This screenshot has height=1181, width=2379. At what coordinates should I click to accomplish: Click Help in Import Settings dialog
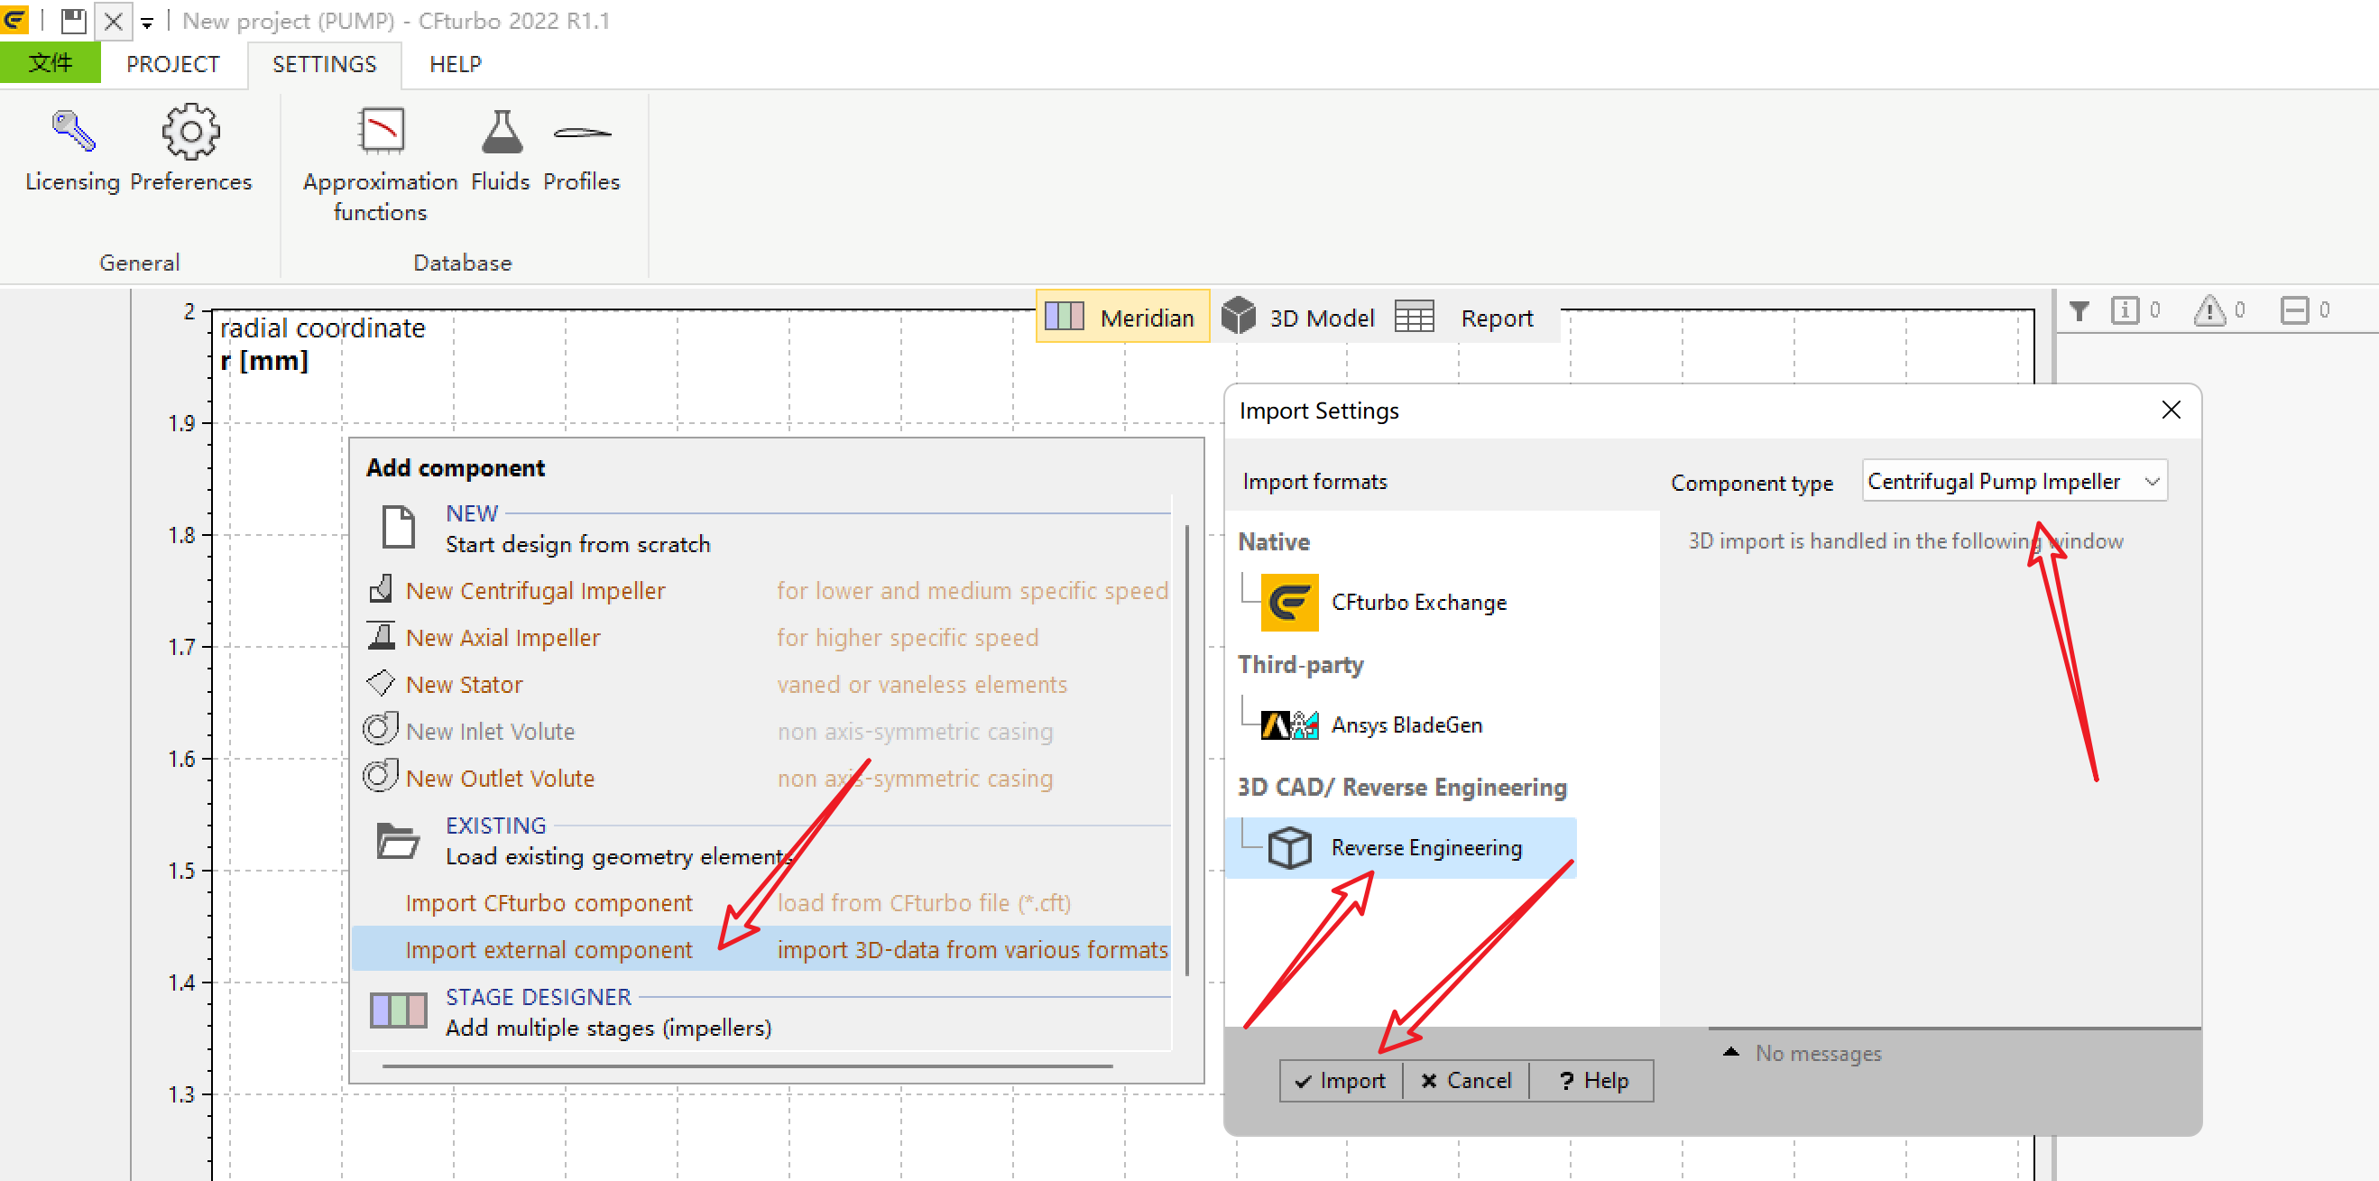tap(1592, 1080)
